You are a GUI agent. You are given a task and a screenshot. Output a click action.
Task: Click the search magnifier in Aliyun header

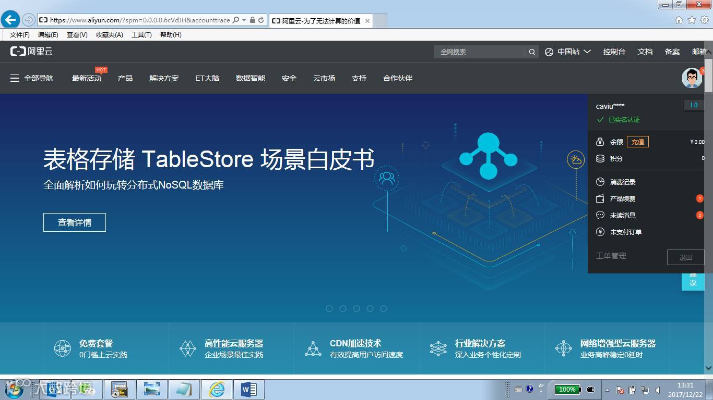pos(532,52)
